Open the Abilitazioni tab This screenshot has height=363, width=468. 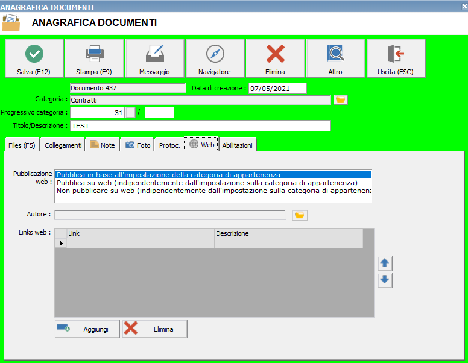238,145
